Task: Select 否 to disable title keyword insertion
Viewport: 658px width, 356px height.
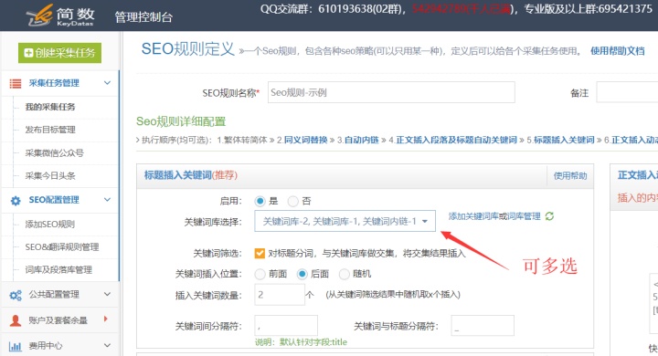Action: 293,201
